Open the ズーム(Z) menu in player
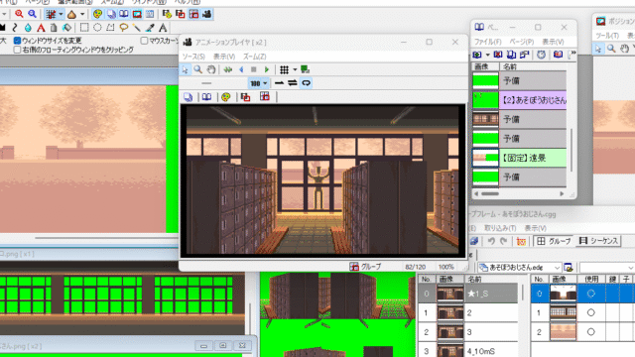Viewport: 635px width, 357px height. click(255, 57)
